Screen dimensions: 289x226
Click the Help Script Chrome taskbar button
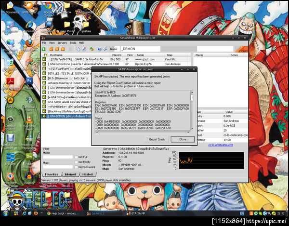[63, 213]
